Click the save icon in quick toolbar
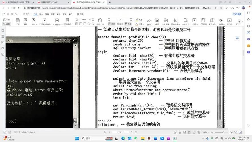This screenshot has width=252, height=142. coord(8,14)
